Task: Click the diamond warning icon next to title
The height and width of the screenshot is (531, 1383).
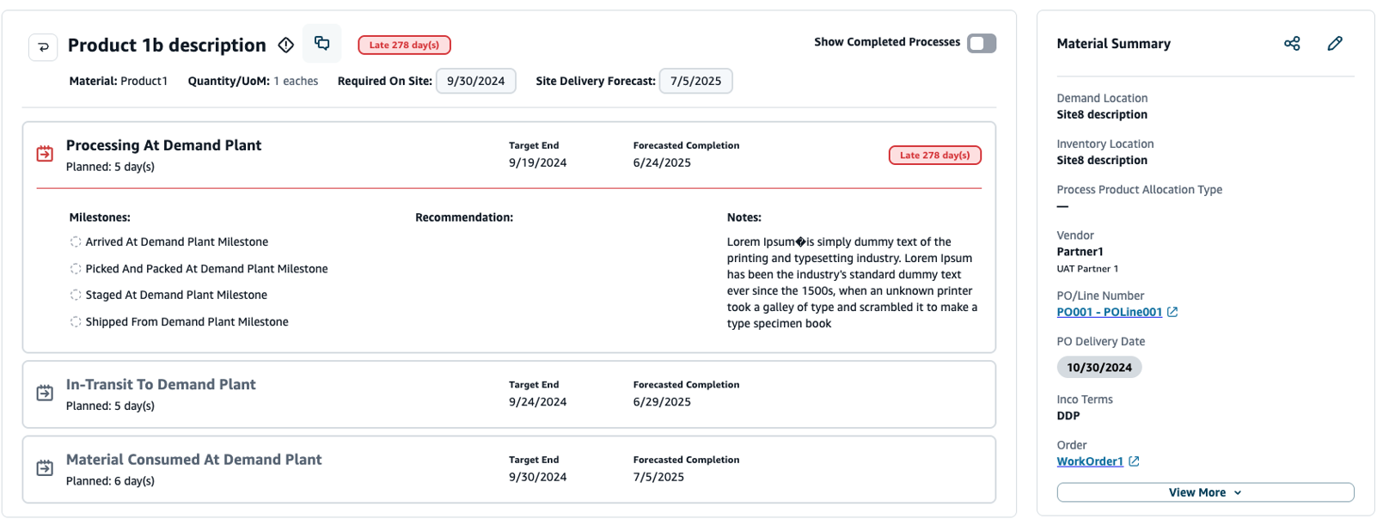Action: tap(286, 45)
